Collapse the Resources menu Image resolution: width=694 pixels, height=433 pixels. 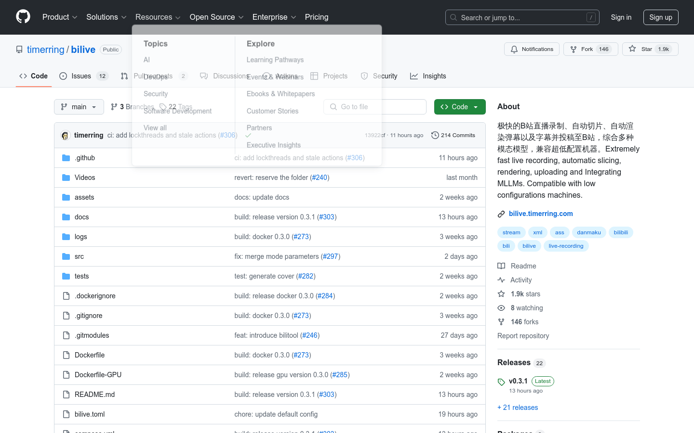158,17
